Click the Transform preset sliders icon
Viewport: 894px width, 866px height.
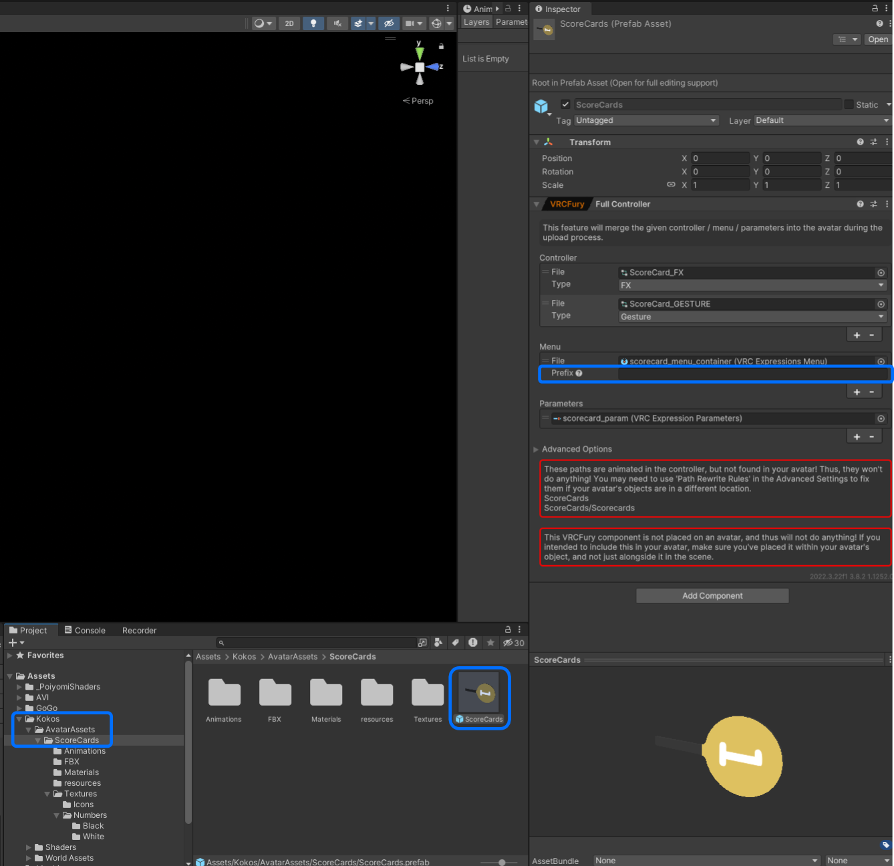[x=873, y=142]
